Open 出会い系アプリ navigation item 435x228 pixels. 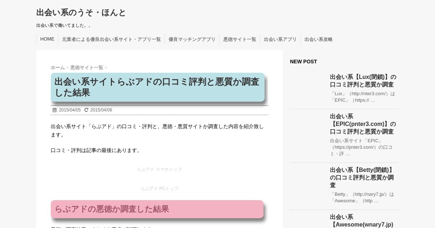click(280, 39)
